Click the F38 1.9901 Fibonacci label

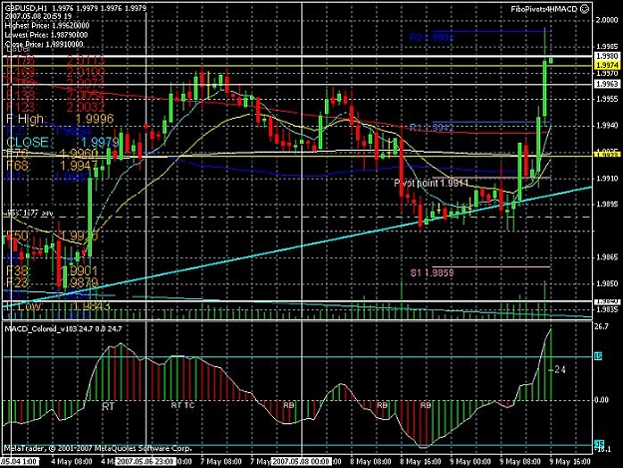click(52, 271)
